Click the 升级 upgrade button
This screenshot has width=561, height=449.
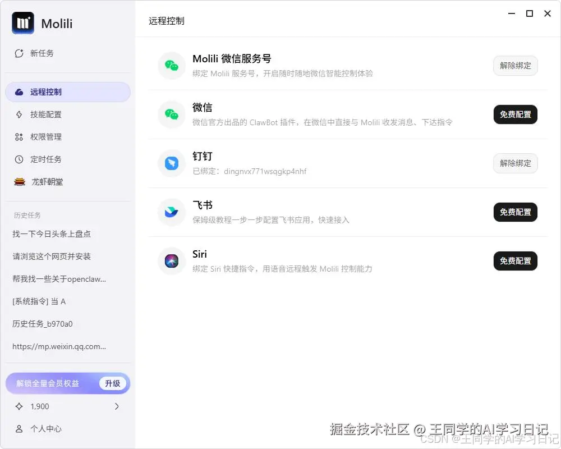113,383
